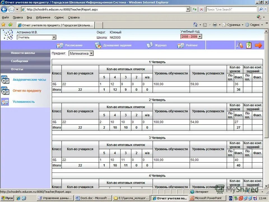Click Internet Explorer quick launch icon
This screenshot has width=269, height=202.
[18, 198]
